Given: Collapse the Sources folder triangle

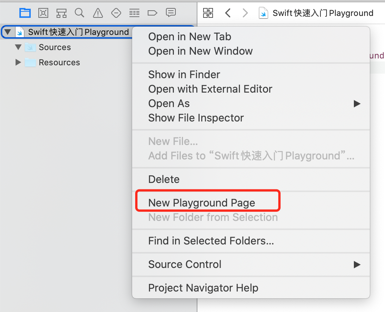Looking at the screenshot, I should tap(18, 47).
